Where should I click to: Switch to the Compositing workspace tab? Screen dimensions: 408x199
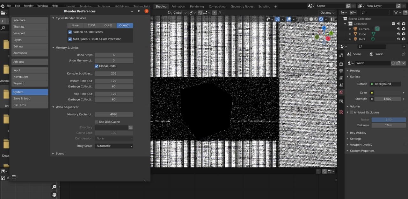pos(217,6)
